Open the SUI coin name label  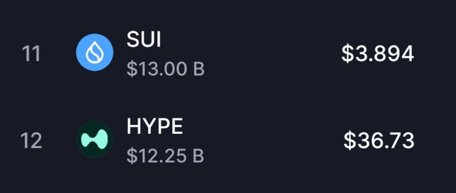[x=144, y=40]
